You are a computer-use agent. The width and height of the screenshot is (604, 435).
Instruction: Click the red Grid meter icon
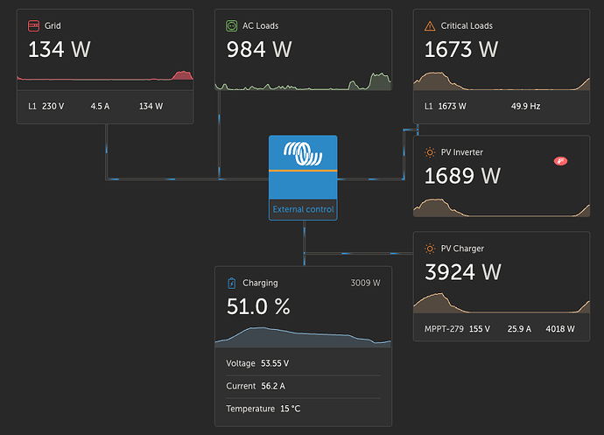(x=33, y=25)
